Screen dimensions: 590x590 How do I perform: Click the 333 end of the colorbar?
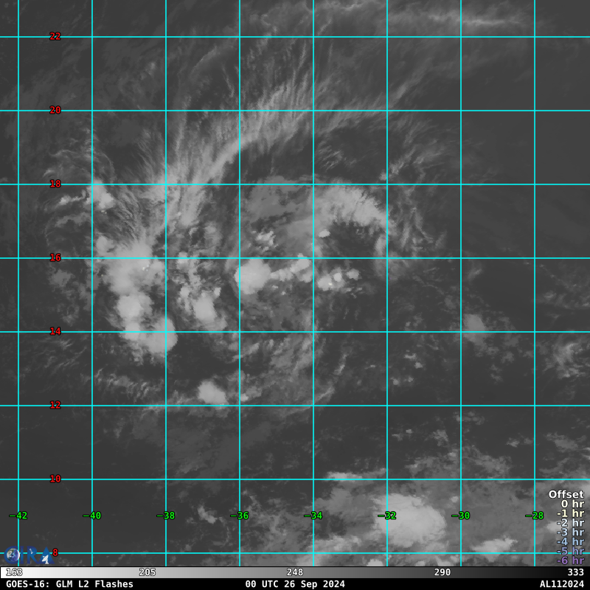tap(575, 572)
